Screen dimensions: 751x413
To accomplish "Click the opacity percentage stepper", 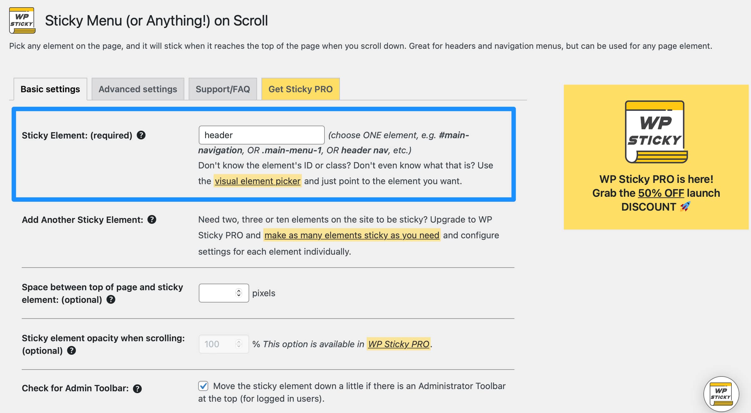I will click(x=239, y=344).
